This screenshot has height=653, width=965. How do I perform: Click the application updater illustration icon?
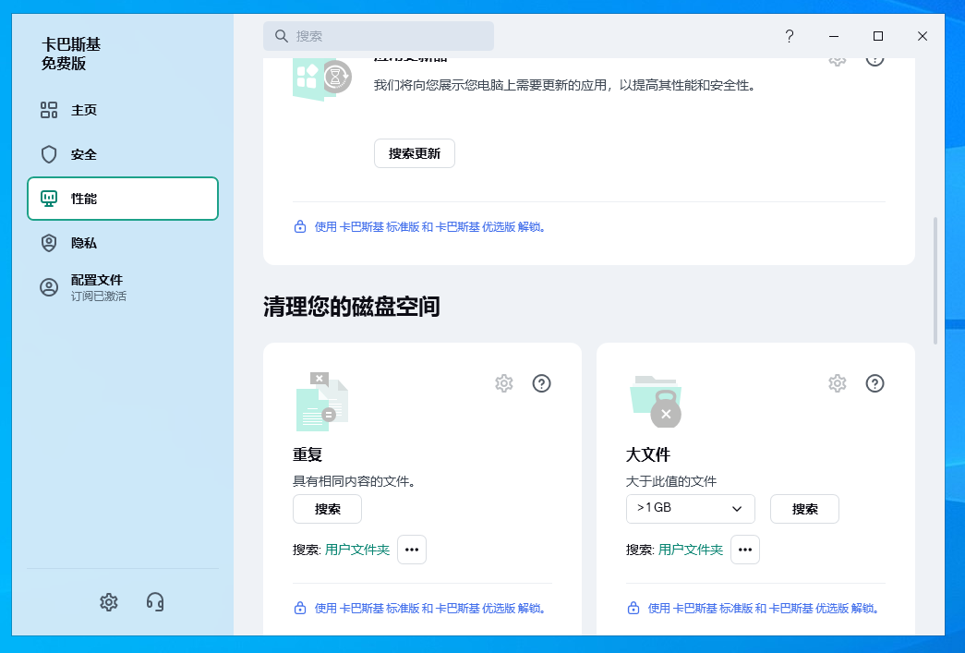tap(322, 79)
